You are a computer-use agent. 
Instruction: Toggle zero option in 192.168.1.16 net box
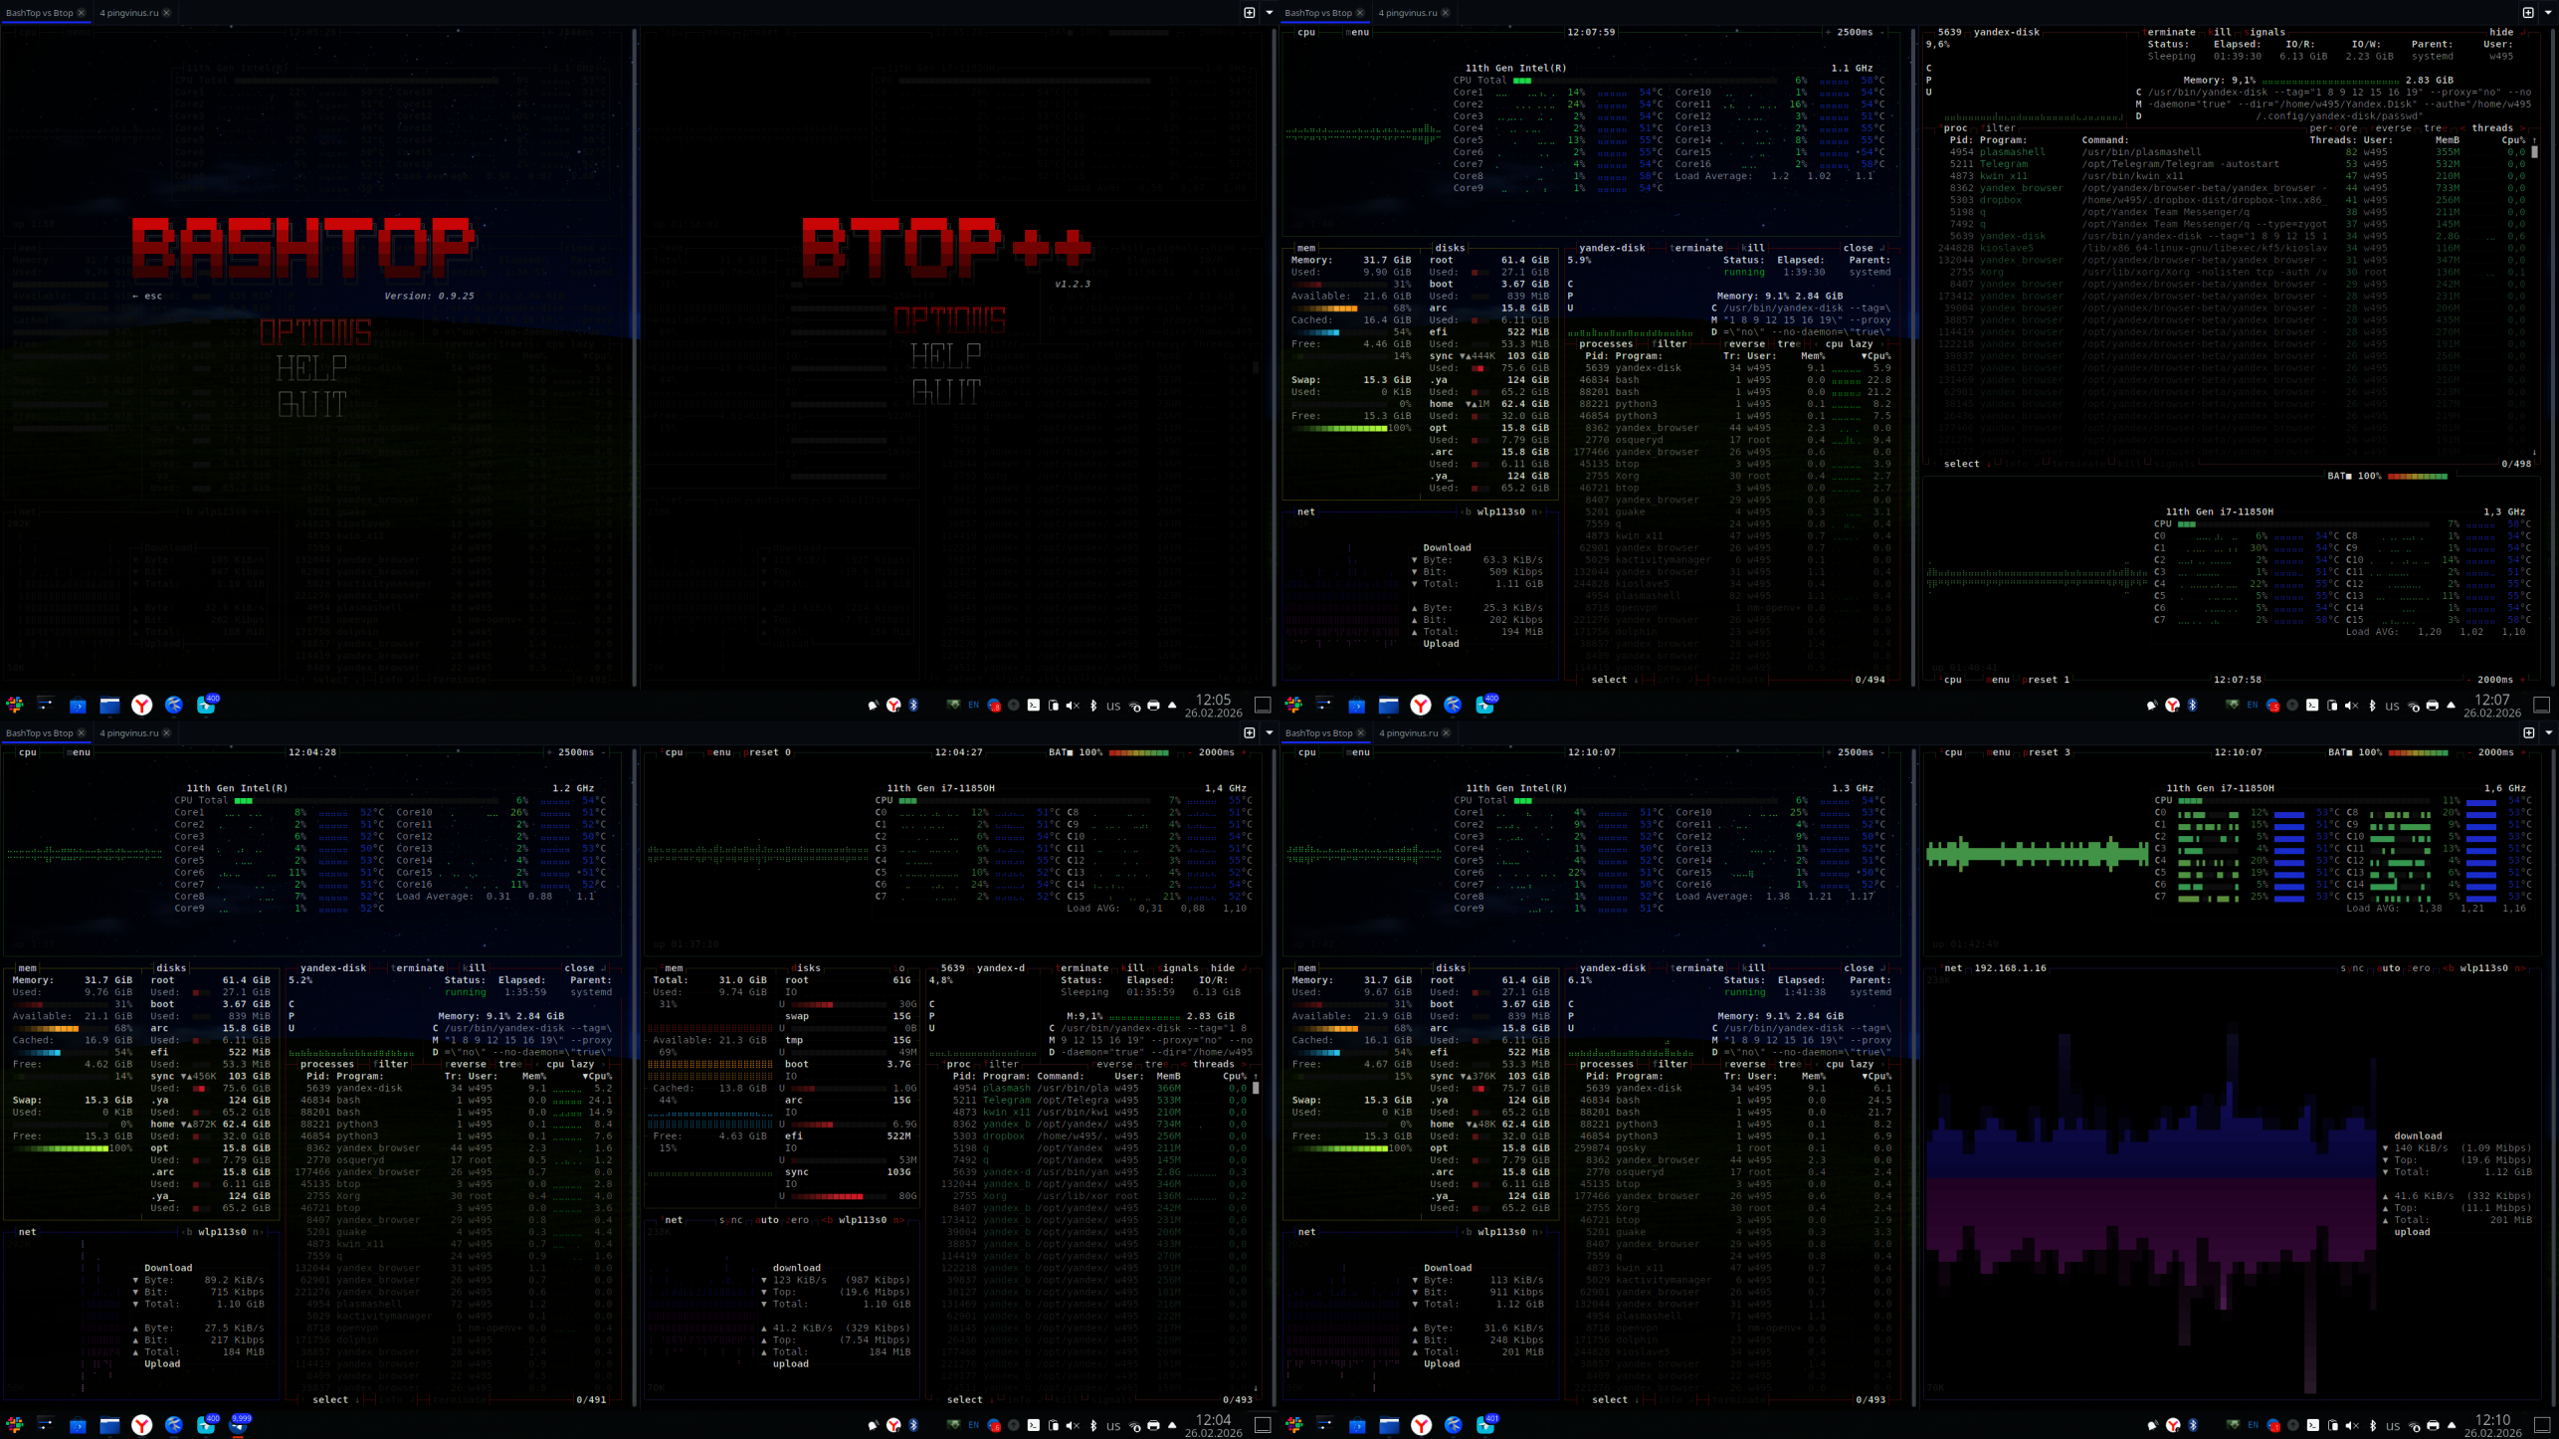(2420, 967)
